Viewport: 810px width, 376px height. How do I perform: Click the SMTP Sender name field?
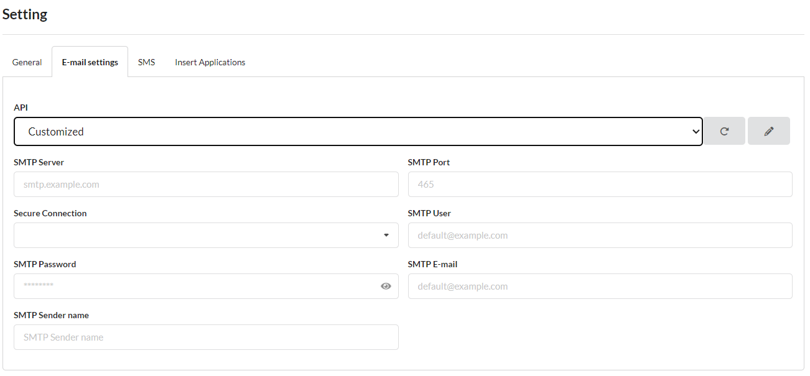pos(205,337)
